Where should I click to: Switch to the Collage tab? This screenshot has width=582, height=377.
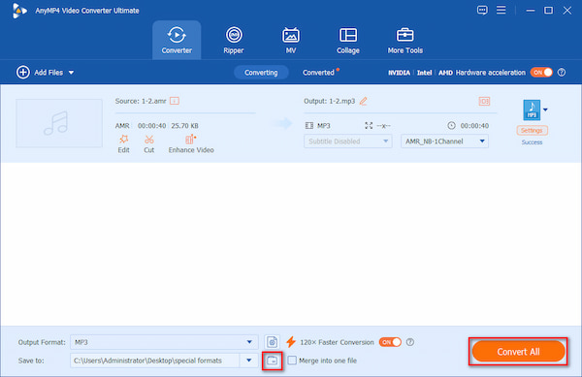[348, 40]
